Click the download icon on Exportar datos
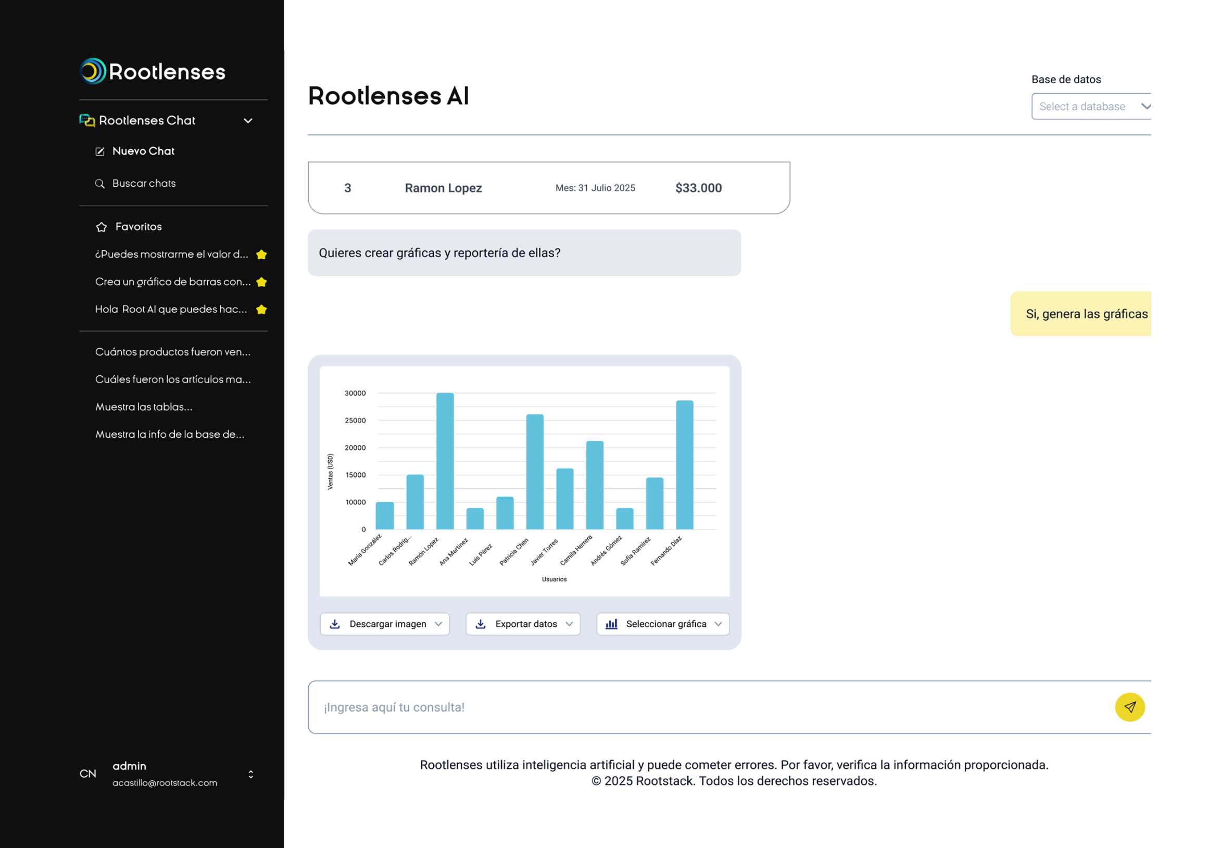 (x=482, y=624)
